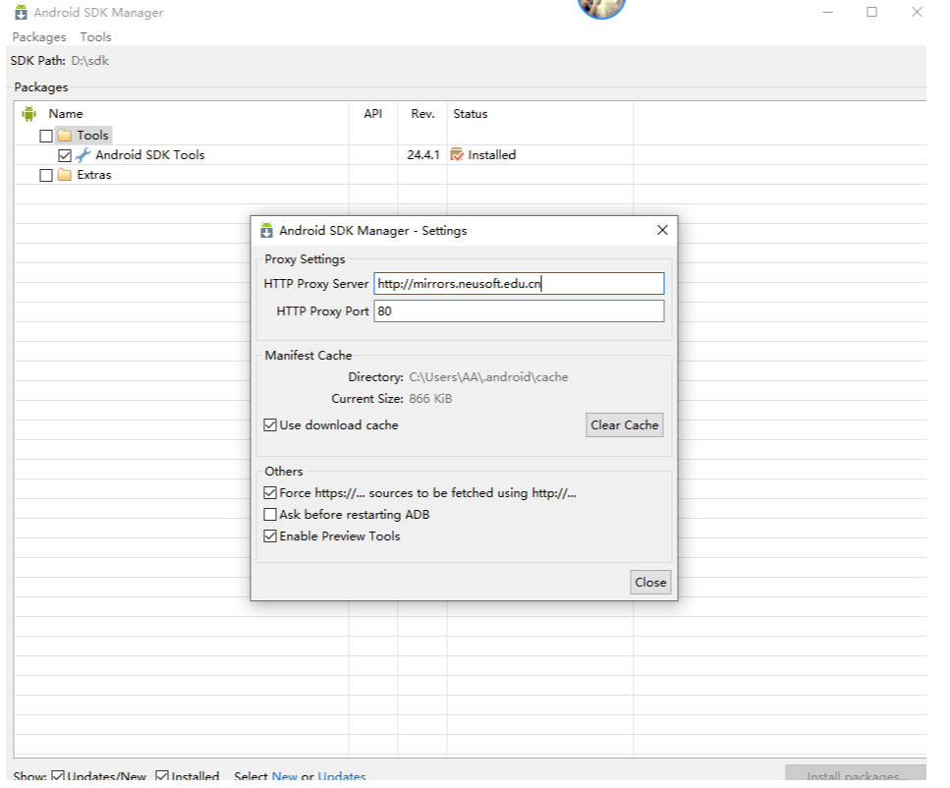Click the API column header
950x788 pixels.
pyautogui.click(x=372, y=113)
